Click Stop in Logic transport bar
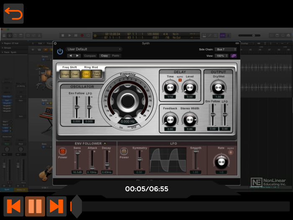Viewport: 293px width, 220px height. click(63, 35)
